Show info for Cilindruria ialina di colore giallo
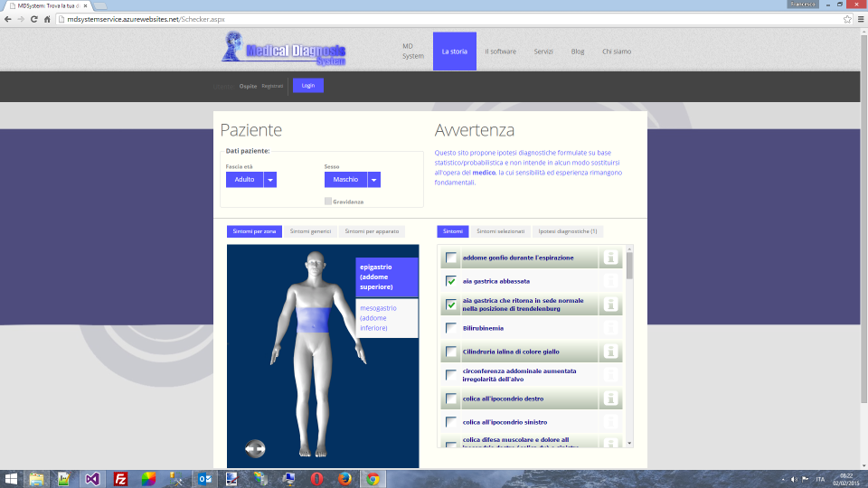The height and width of the screenshot is (488, 868). (x=610, y=352)
